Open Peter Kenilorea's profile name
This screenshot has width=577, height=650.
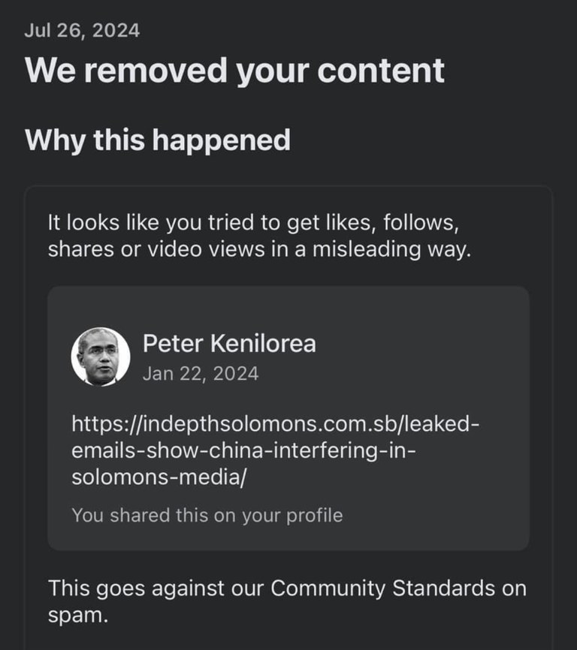(x=229, y=343)
